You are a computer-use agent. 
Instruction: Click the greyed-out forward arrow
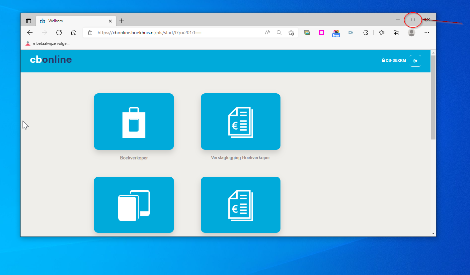44,33
